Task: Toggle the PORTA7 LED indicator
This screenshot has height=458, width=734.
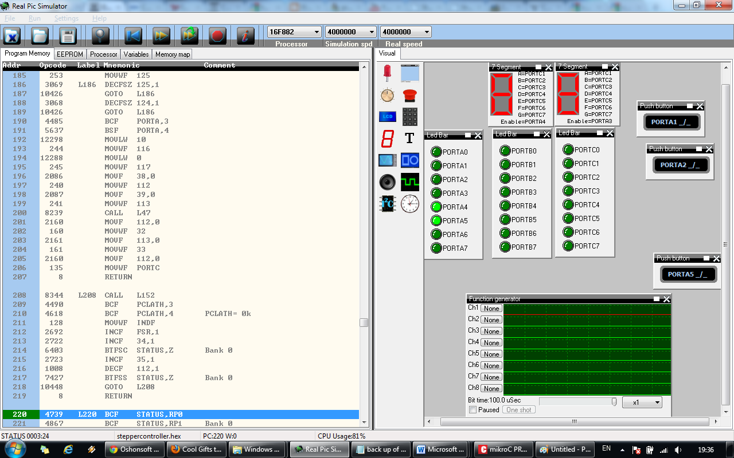Action: point(436,248)
